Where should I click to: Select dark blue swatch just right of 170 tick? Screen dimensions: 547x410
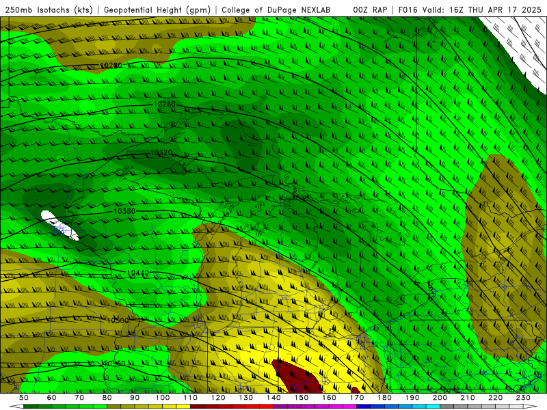pyautogui.click(x=364, y=407)
